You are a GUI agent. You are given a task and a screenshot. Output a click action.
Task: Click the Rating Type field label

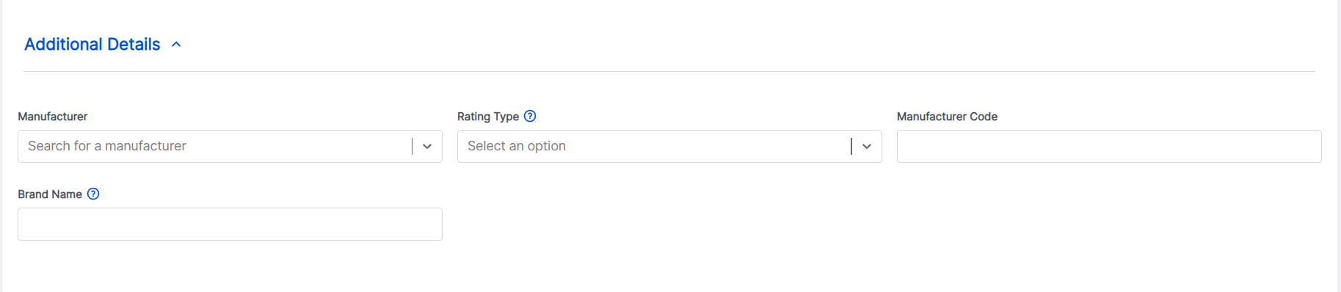point(488,117)
